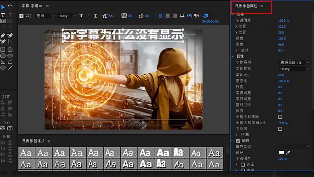Select the Pen tool

point(3,35)
